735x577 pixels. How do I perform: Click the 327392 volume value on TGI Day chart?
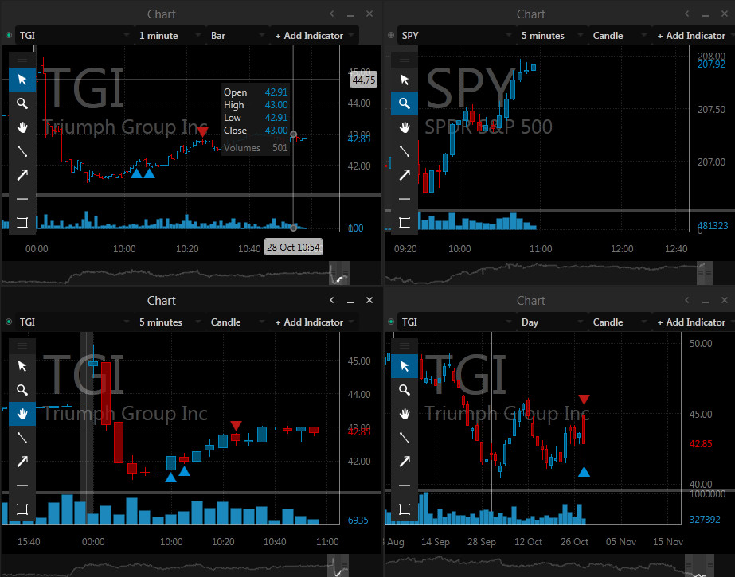point(705,520)
